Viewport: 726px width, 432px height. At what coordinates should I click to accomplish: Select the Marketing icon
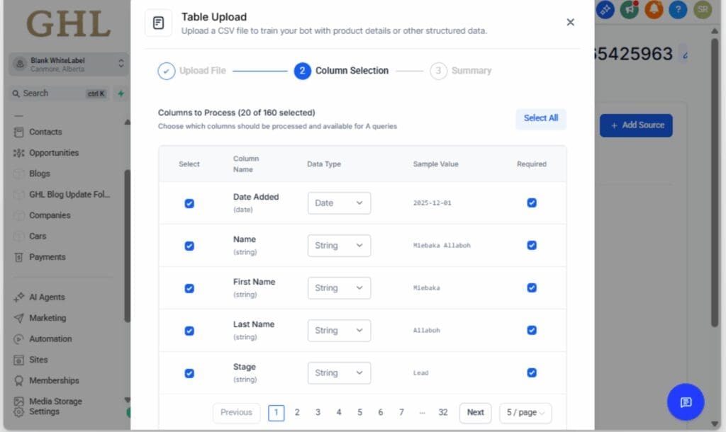click(x=18, y=317)
